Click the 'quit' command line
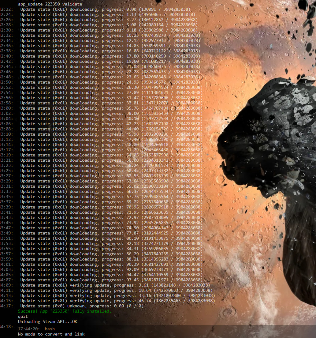Screen dimensions: 316x338 pos(23,316)
